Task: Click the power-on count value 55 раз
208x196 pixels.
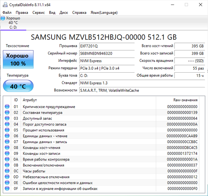Action: click(x=190, y=68)
